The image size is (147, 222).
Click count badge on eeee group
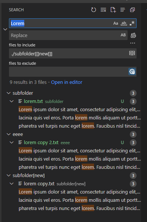[x=133, y=134]
